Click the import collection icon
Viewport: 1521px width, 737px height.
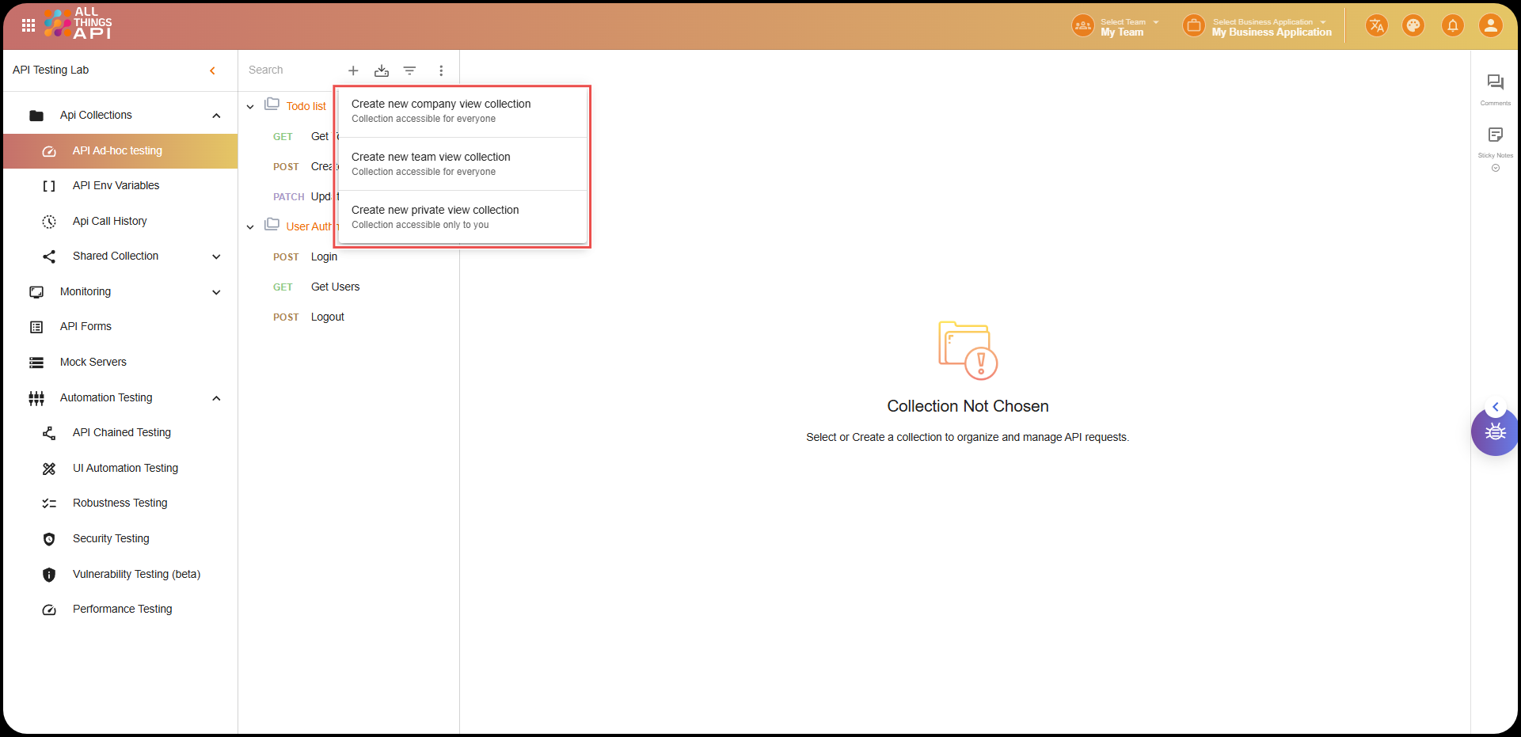382,70
